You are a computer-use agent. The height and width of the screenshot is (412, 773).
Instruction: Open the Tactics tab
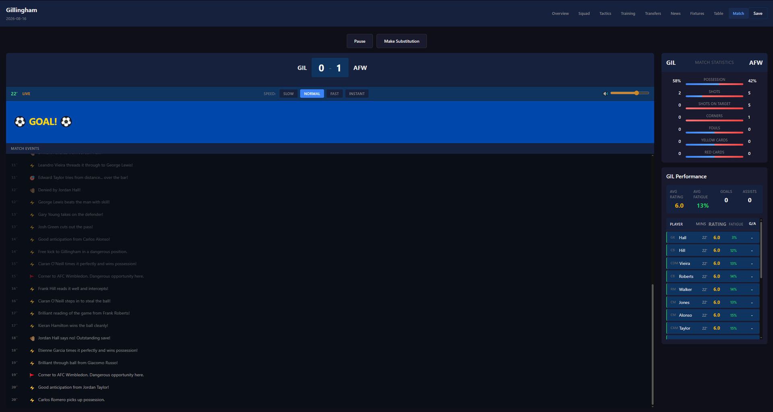click(x=605, y=13)
